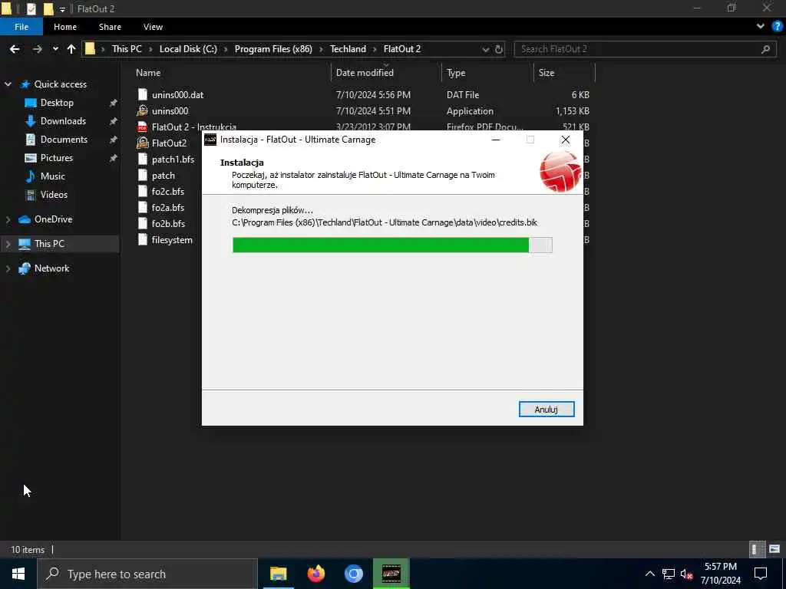Select the FlatOut2 executable file
Screen dimensions: 786x589
[x=169, y=143]
